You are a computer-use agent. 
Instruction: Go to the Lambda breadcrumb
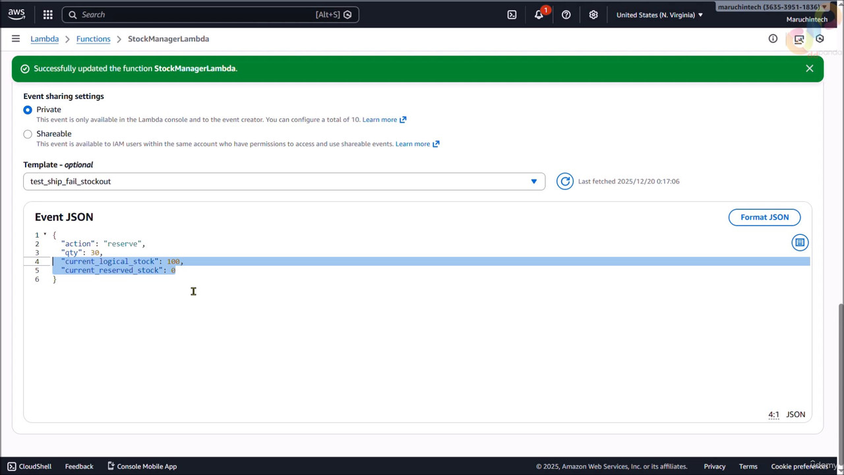pos(44,39)
